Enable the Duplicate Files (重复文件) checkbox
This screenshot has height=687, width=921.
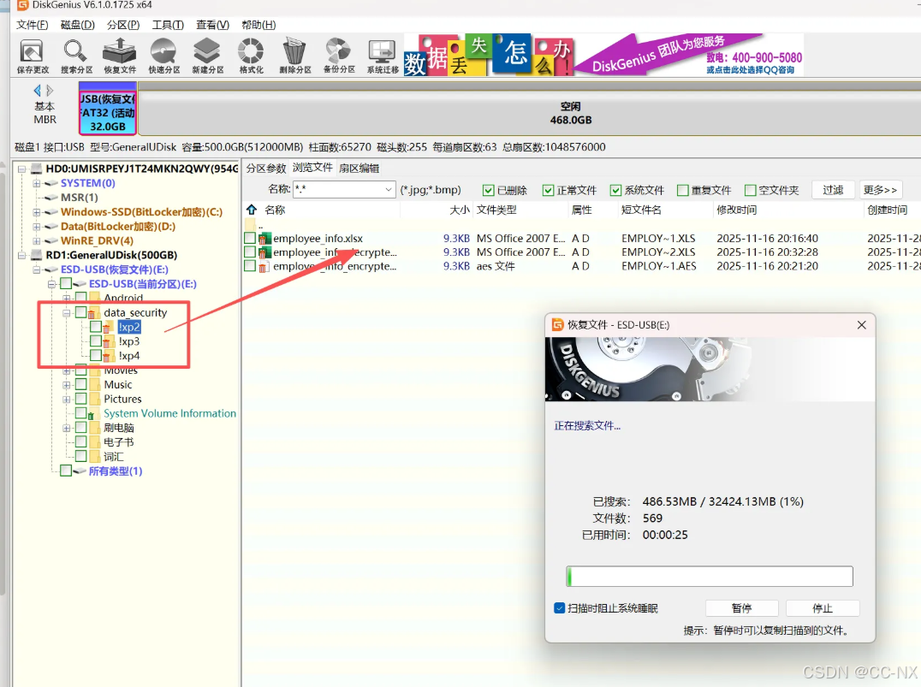pos(682,190)
